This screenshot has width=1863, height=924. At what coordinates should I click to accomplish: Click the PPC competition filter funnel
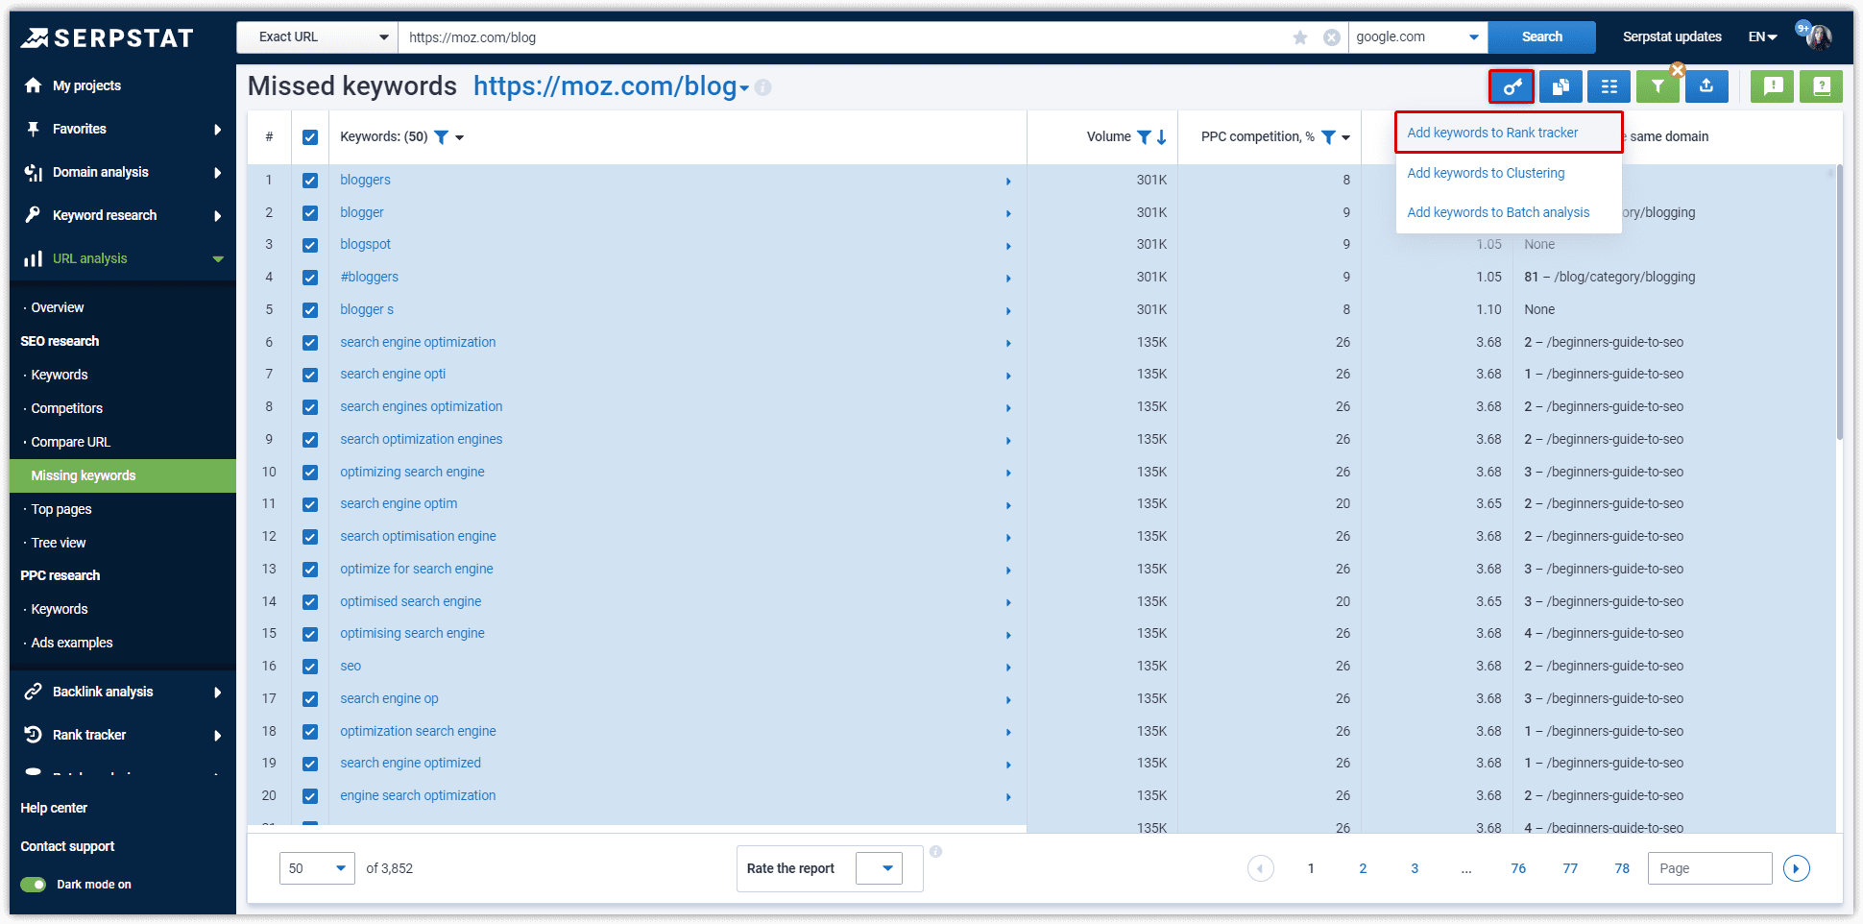[x=1328, y=137]
